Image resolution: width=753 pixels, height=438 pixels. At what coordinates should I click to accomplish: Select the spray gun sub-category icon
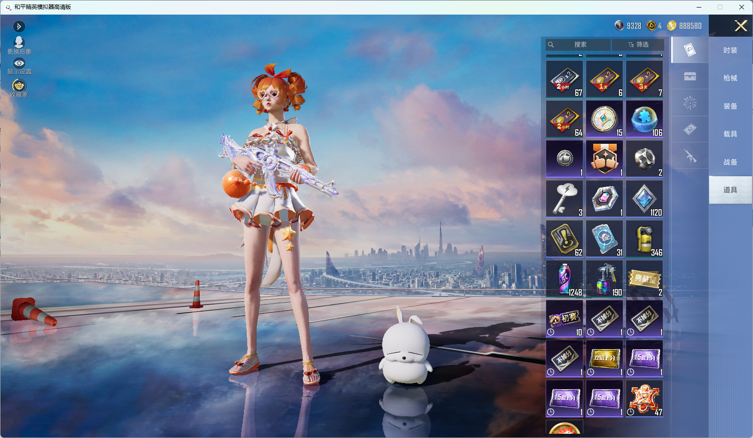(690, 156)
